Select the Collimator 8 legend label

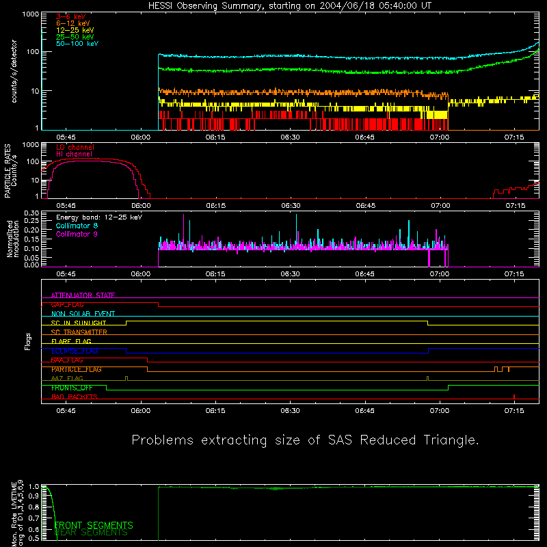click(x=77, y=226)
